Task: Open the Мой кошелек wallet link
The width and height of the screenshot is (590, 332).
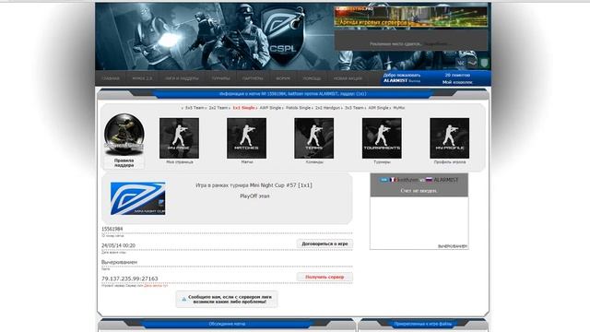Action: click(457, 82)
